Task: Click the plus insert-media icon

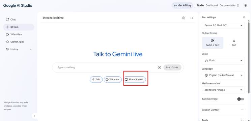Action: click(160, 68)
